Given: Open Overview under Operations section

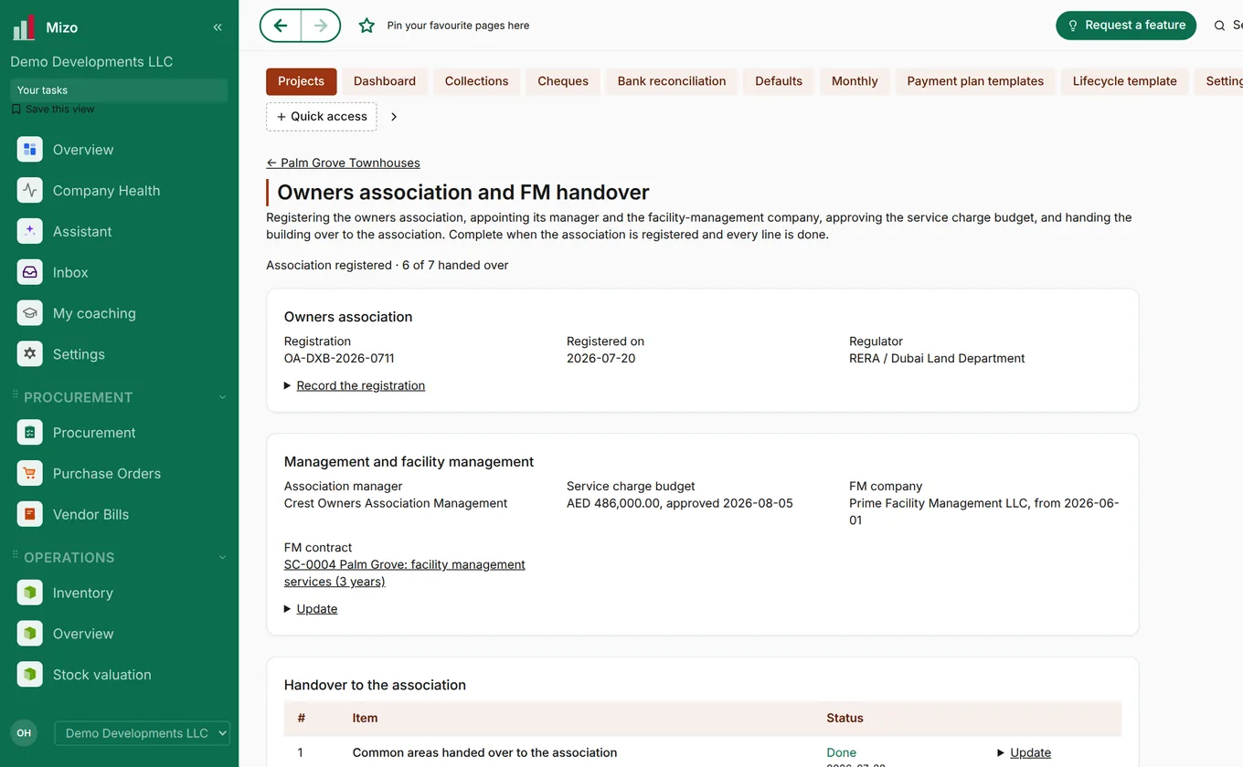Looking at the screenshot, I should [x=119, y=634].
